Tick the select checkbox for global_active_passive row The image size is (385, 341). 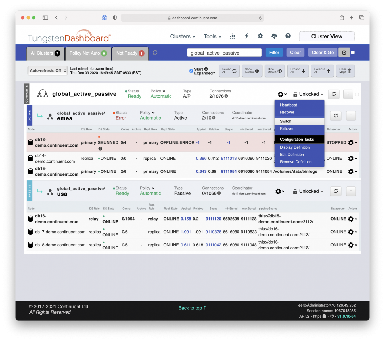pos(357,94)
